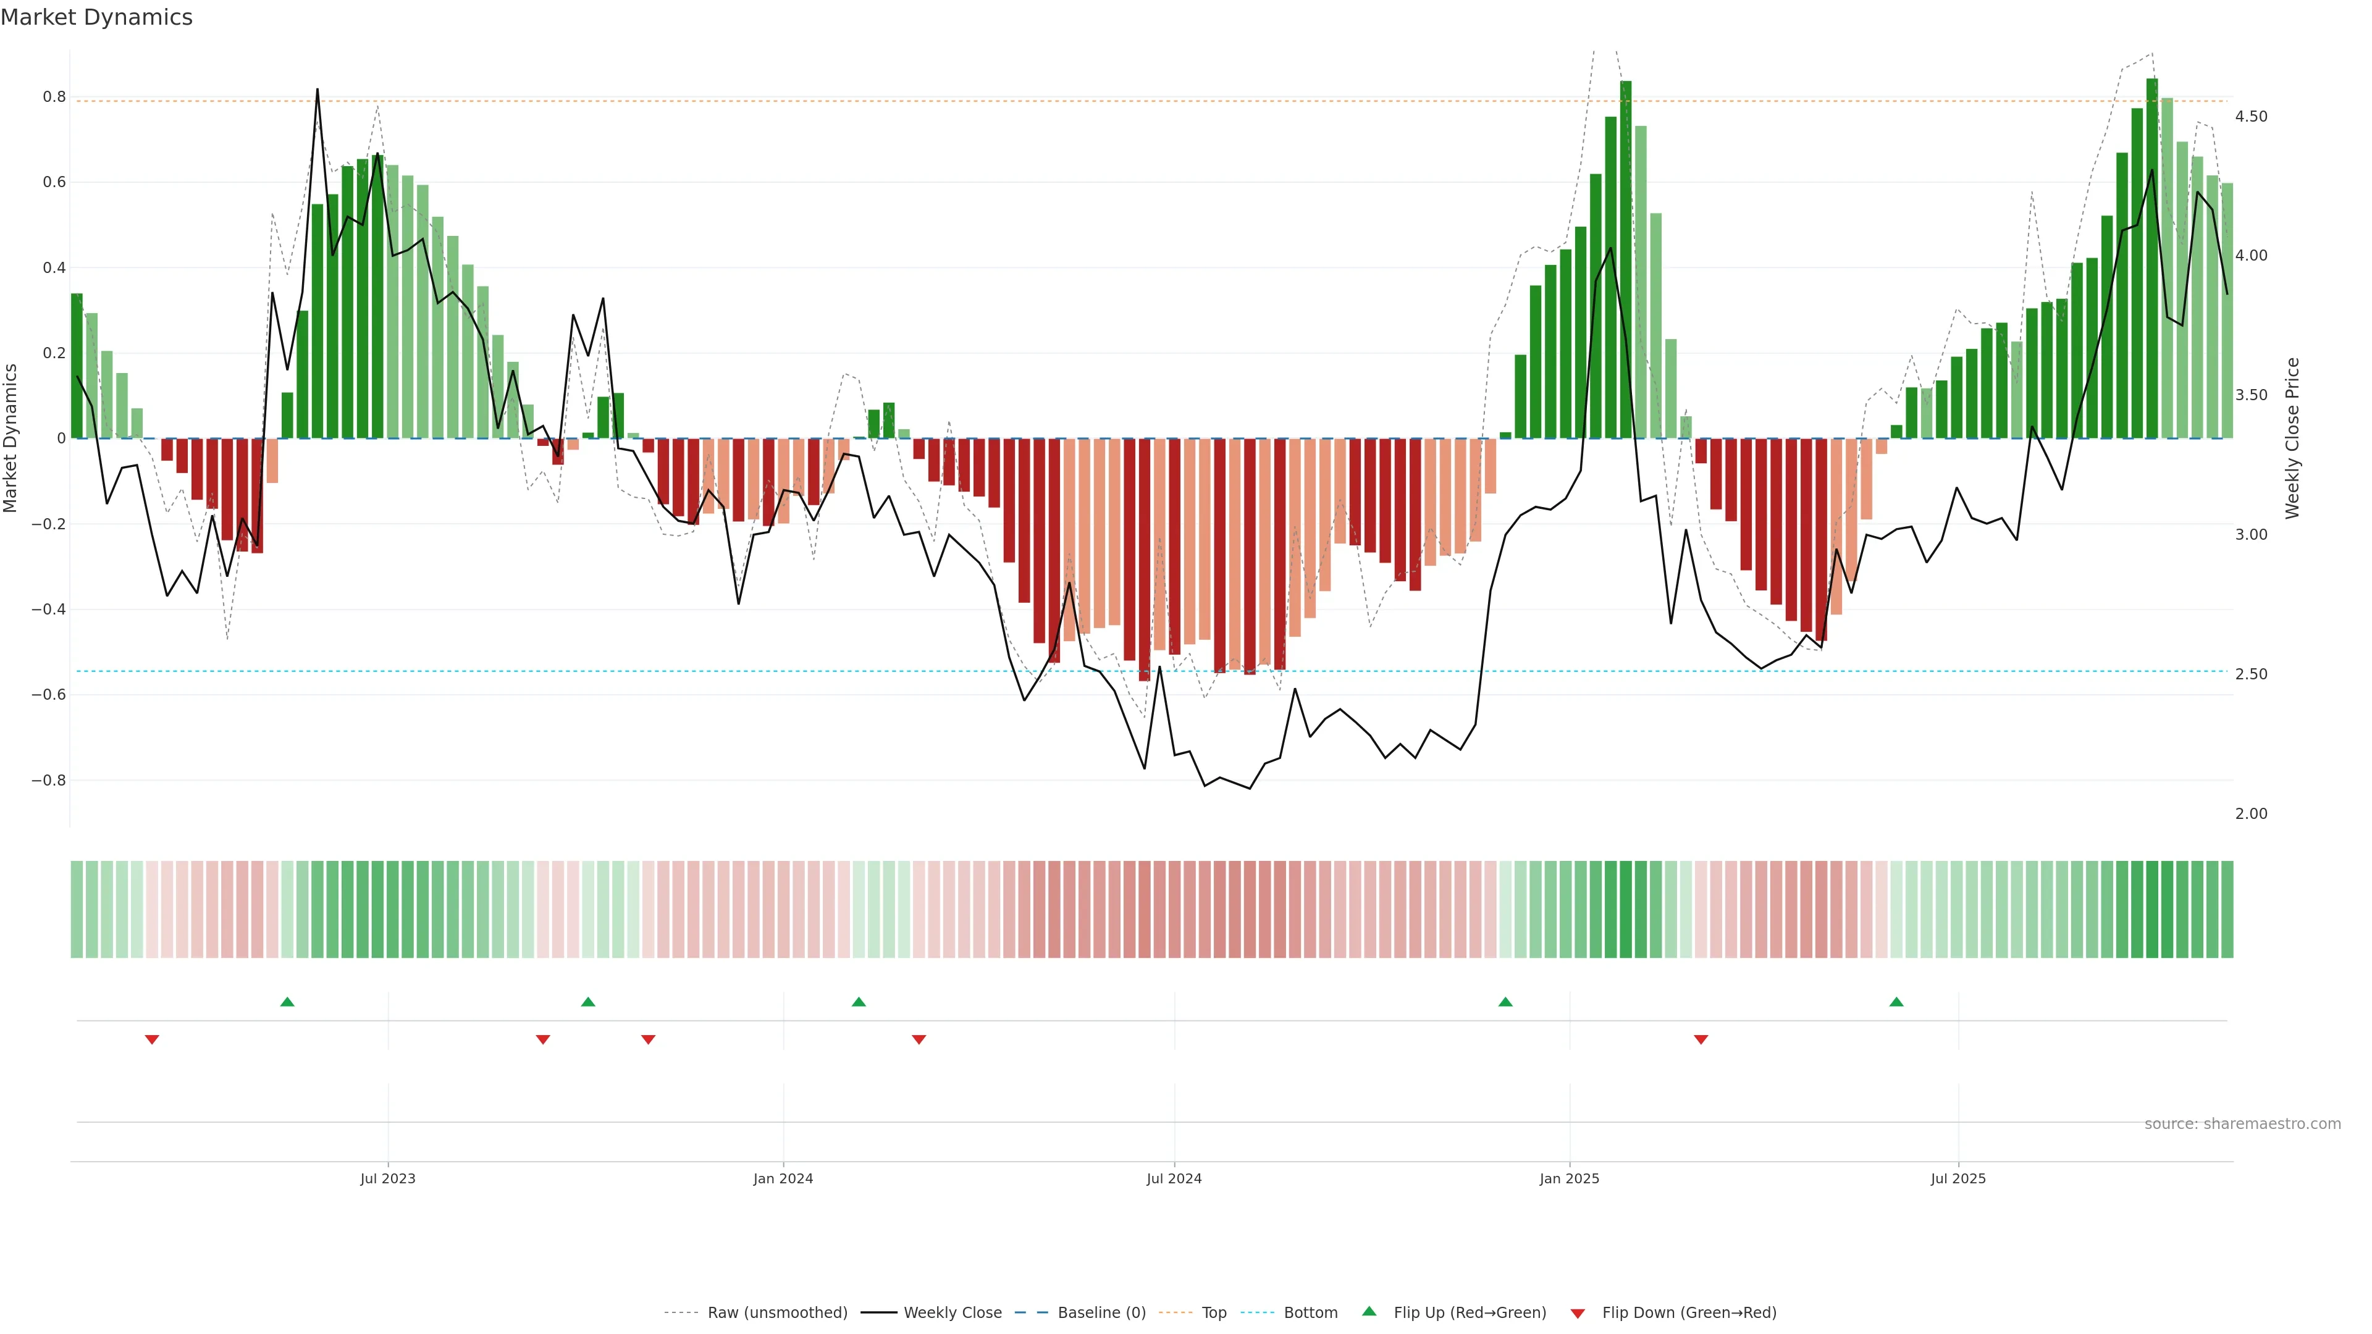This screenshot has height=1334, width=2372.
Task: Click the green Flip Up legend triangle icon
Action: pos(1369,1311)
